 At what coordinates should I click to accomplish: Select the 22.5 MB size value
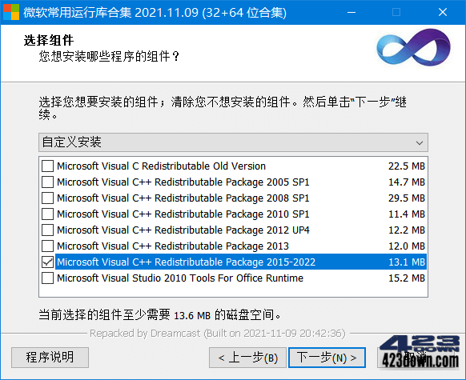407,166
